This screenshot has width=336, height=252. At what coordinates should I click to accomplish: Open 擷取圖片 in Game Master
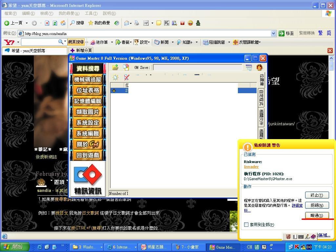[88, 112]
